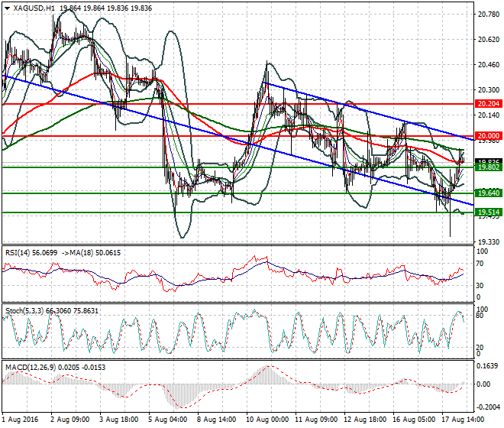The height and width of the screenshot is (428, 504).
Task: Select the 20.204 red resistance level tag
Action: pos(487,103)
